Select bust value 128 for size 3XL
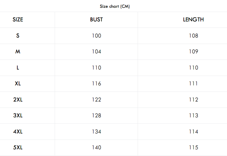The width and height of the screenshot is (227, 156). pyautogui.click(x=97, y=115)
